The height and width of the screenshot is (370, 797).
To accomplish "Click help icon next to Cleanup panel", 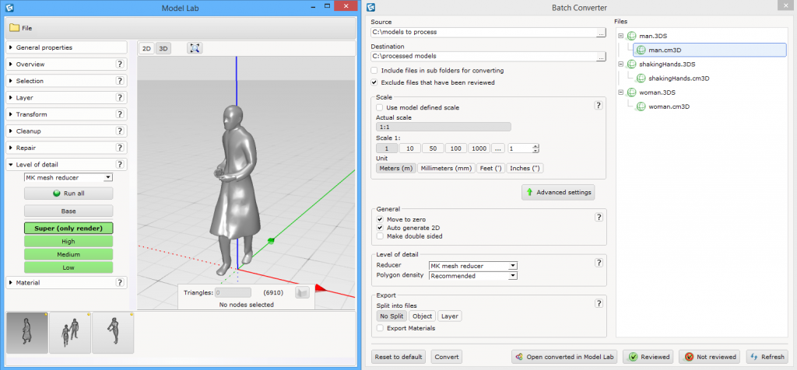I will tap(121, 131).
